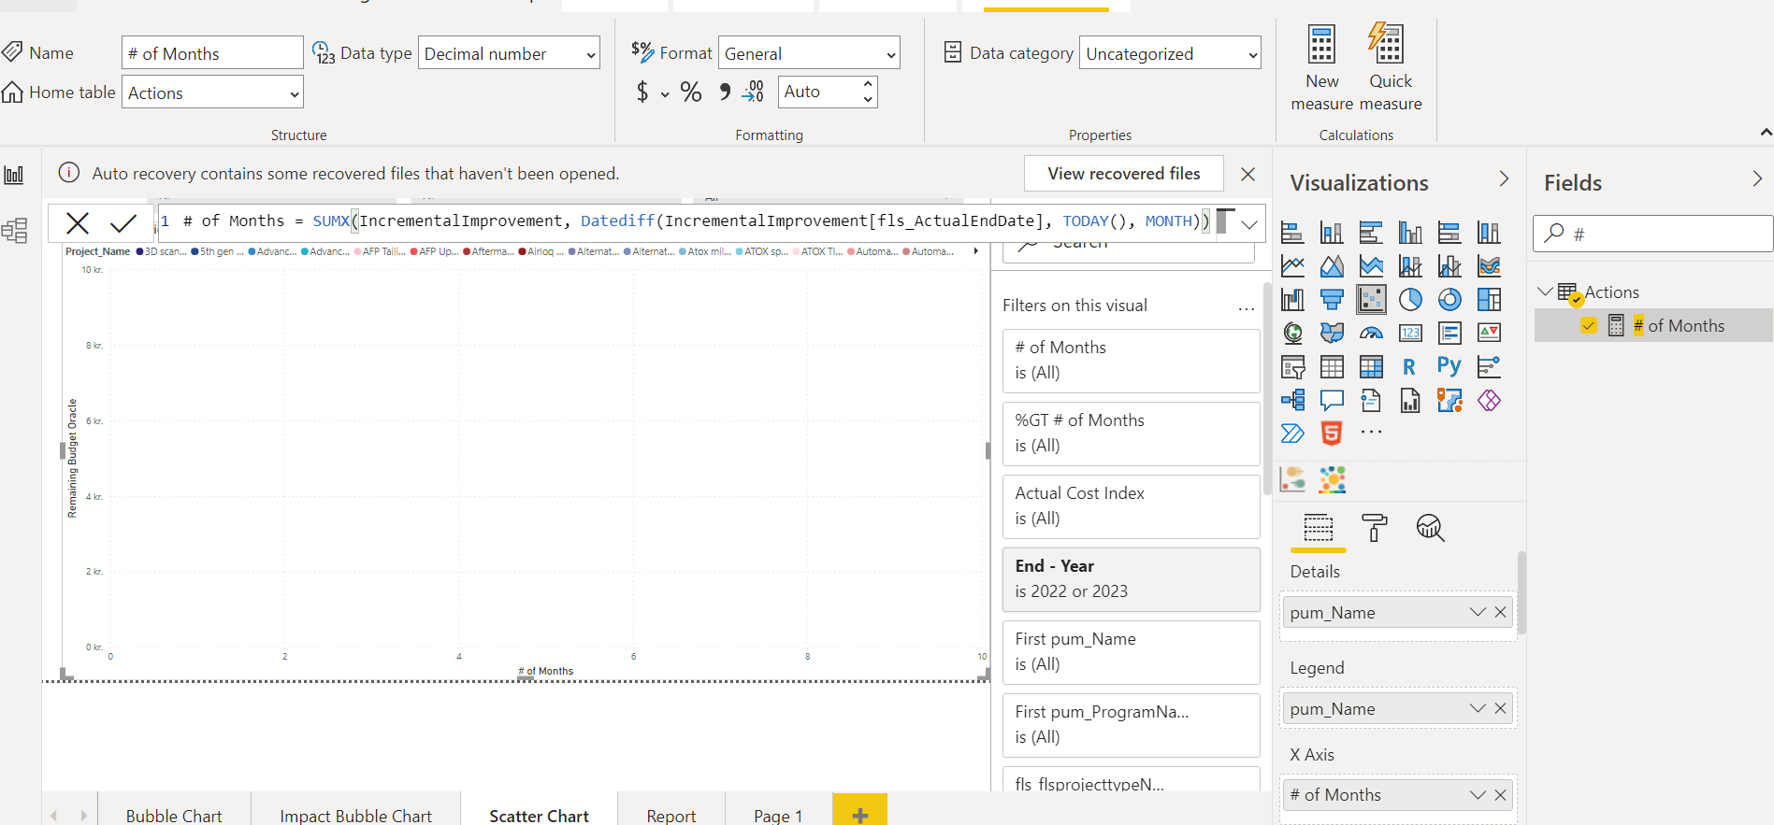Image resolution: width=1774 pixels, height=825 pixels.
Task: Expand the formula bar with chevron
Action: click(1249, 224)
